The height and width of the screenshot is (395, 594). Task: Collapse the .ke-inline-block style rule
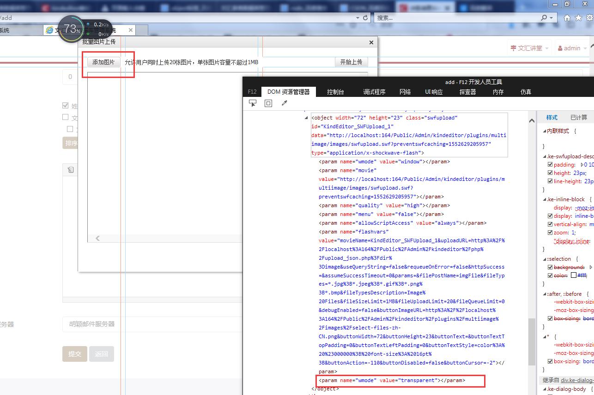[544, 199]
